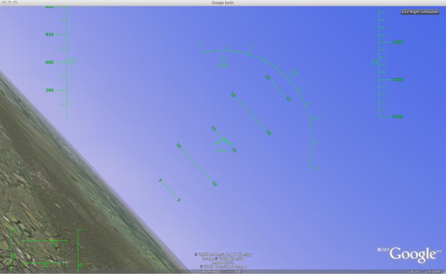Click the Exit flight simulator button
The width and height of the screenshot is (446, 274).
421,12
